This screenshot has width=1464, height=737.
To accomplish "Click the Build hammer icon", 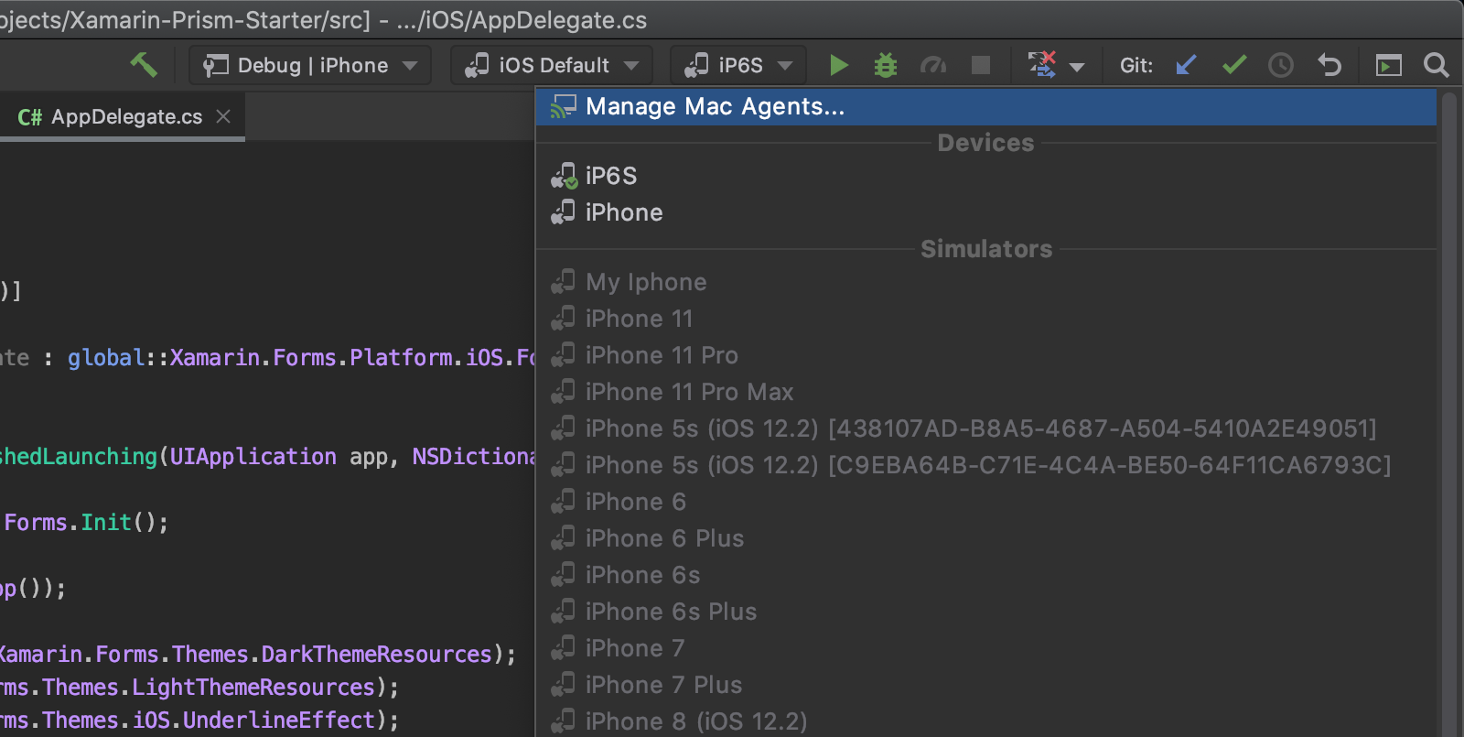I will [x=144, y=65].
